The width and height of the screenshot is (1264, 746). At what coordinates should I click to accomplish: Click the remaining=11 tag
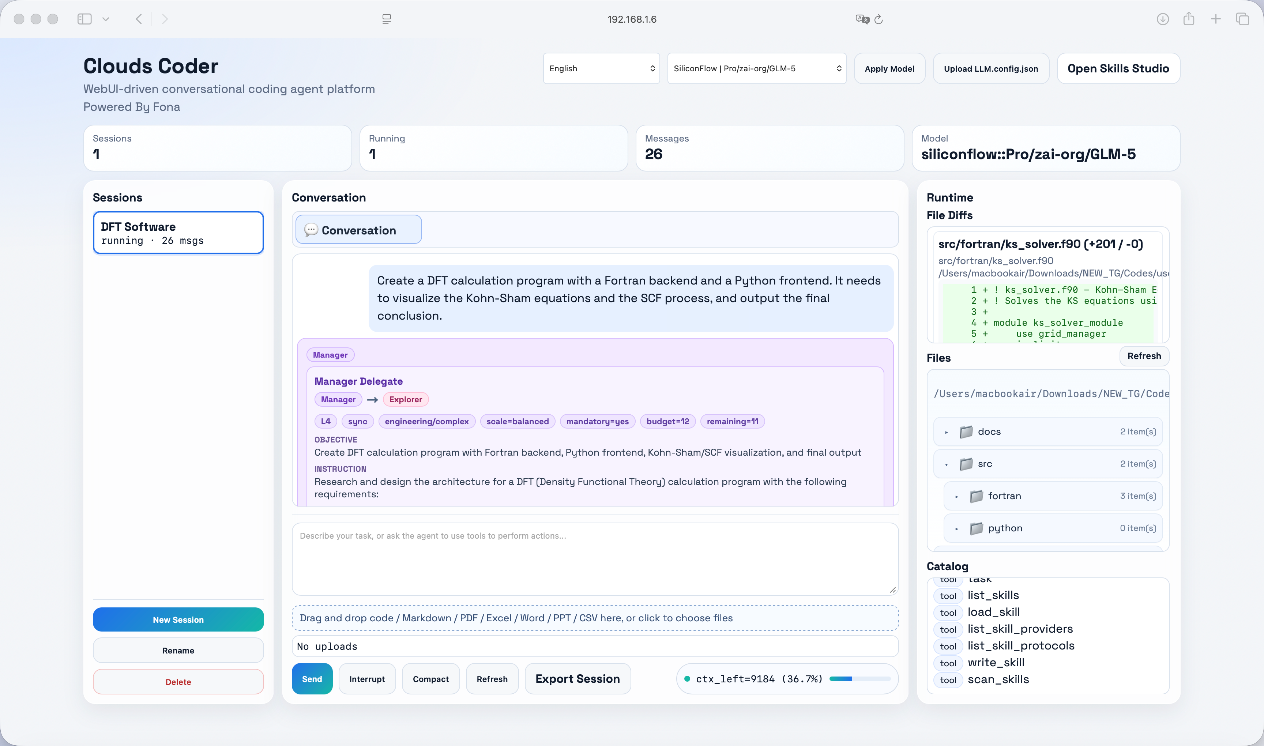click(733, 421)
